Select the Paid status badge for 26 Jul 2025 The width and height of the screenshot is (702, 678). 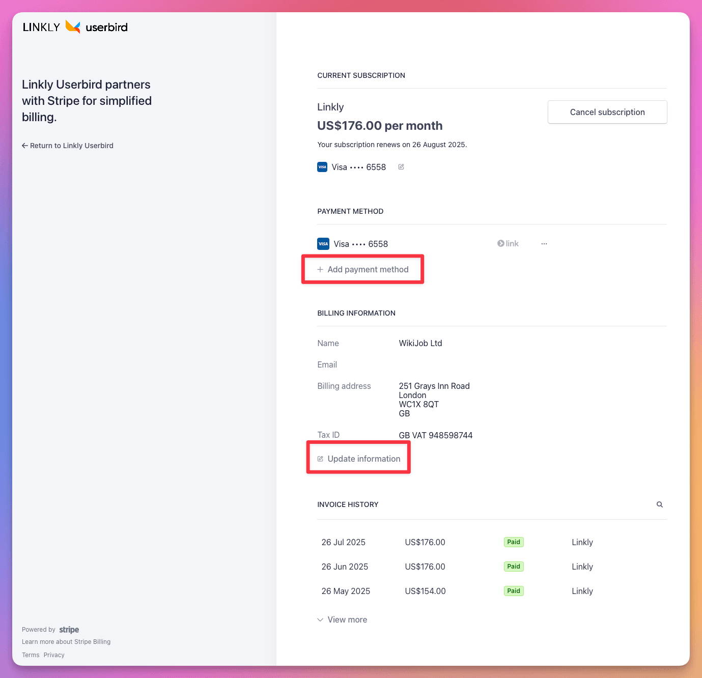tap(513, 542)
